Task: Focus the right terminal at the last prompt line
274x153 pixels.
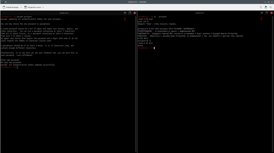Action: [154, 48]
